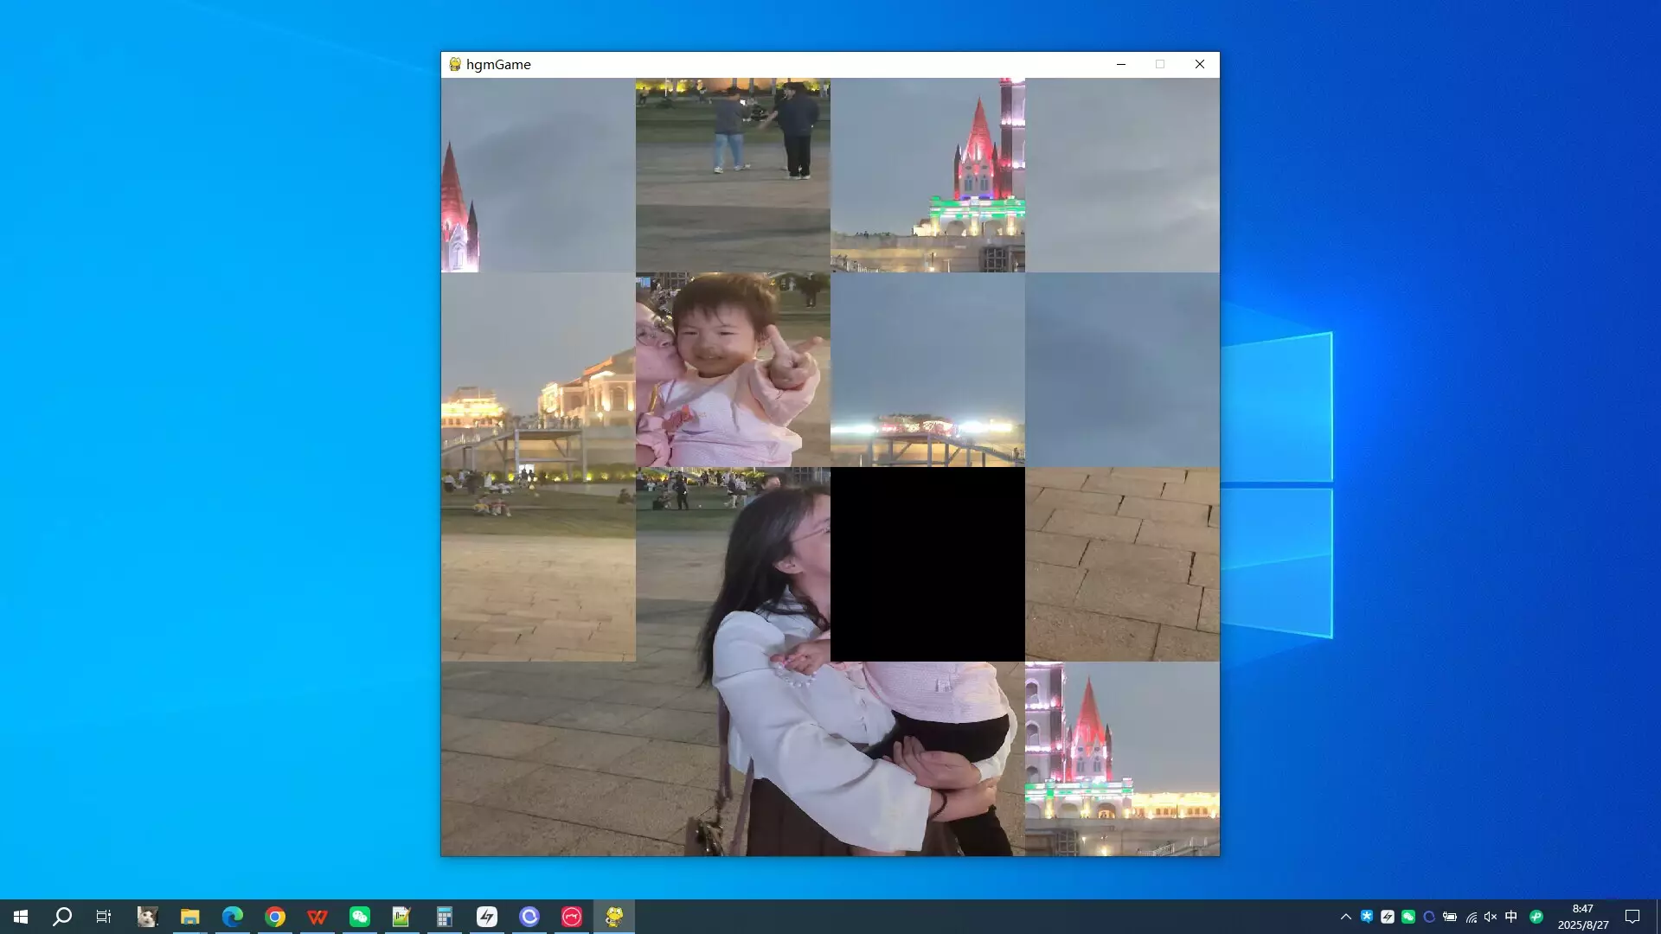This screenshot has width=1661, height=934.
Task: Slide the brick pavement tile toward empty slot
Action: [1121, 564]
